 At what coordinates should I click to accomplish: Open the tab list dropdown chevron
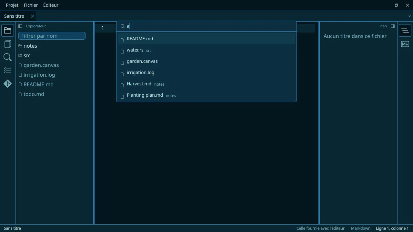click(410, 16)
